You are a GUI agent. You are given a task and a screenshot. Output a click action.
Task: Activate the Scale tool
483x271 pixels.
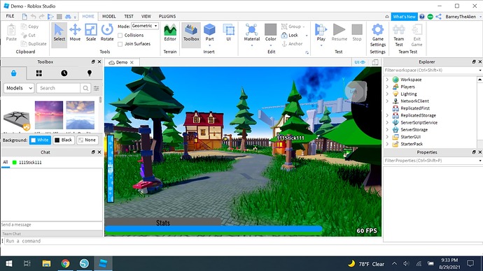click(x=91, y=33)
